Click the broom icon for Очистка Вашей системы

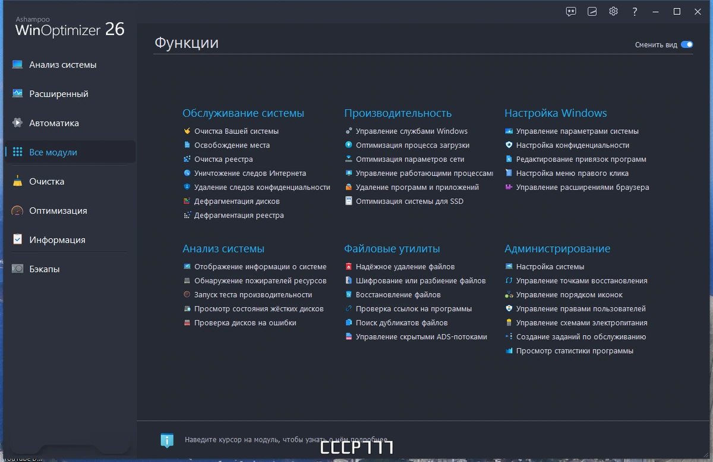[x=187, y=131]
